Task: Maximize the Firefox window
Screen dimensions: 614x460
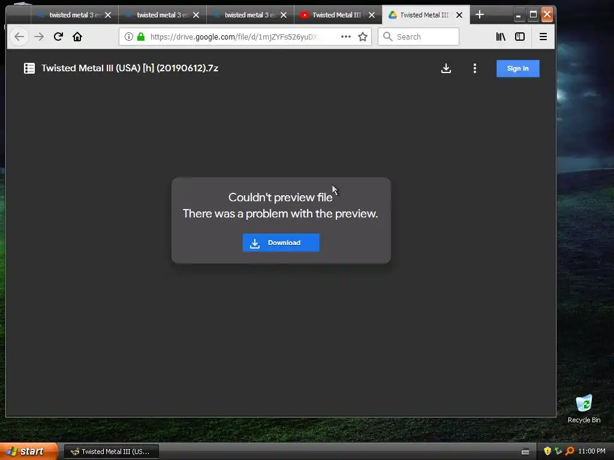Action: pos(533,15)
